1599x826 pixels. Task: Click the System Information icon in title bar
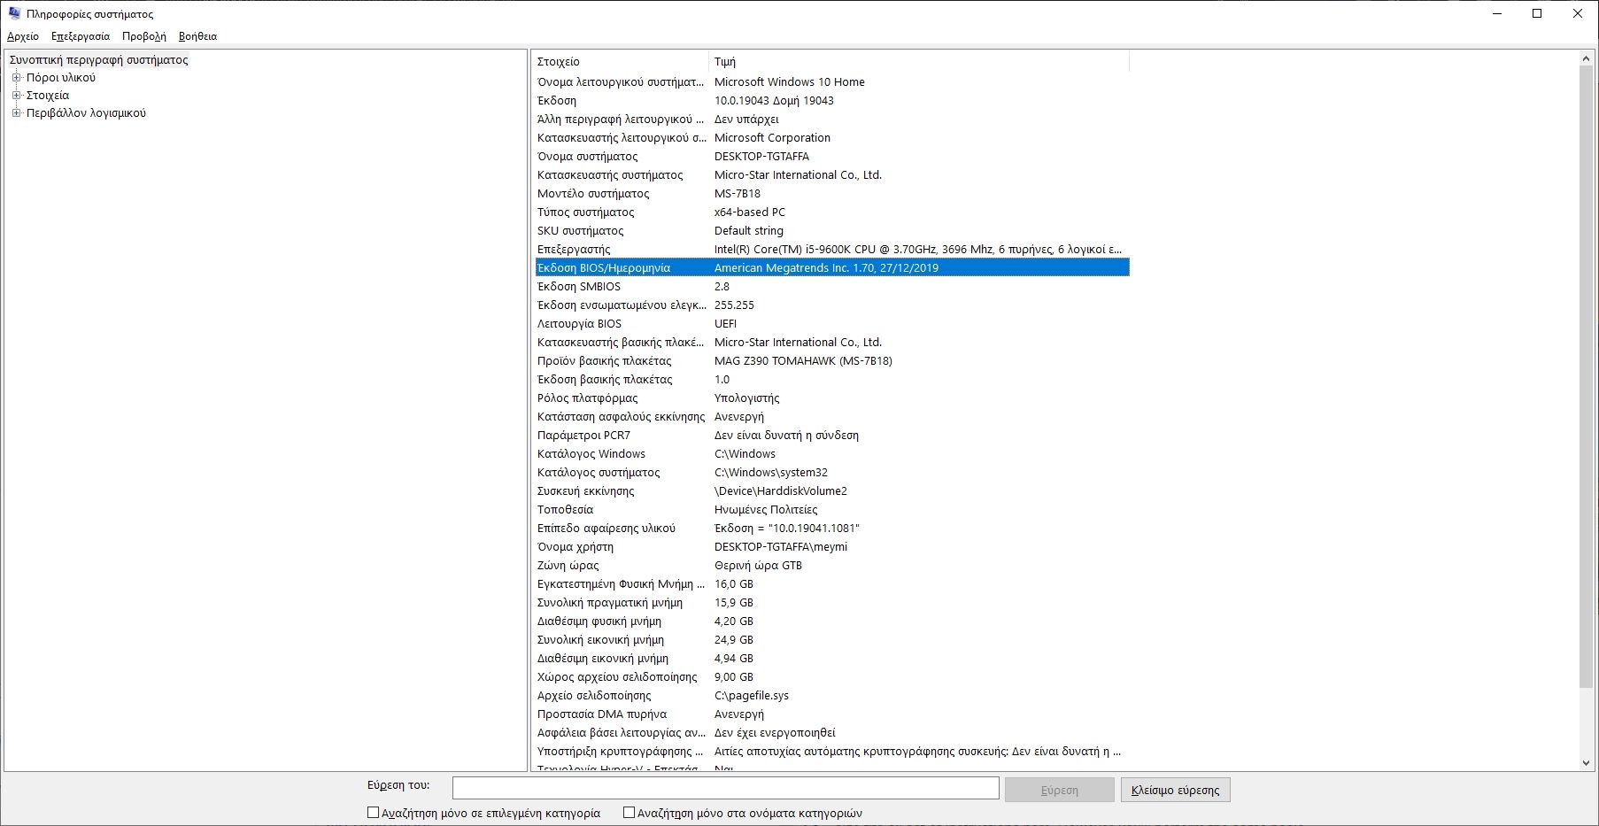[x=12, y=13]
